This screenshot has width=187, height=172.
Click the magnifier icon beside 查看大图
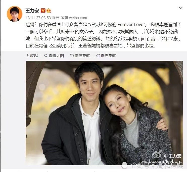(46, 56)
